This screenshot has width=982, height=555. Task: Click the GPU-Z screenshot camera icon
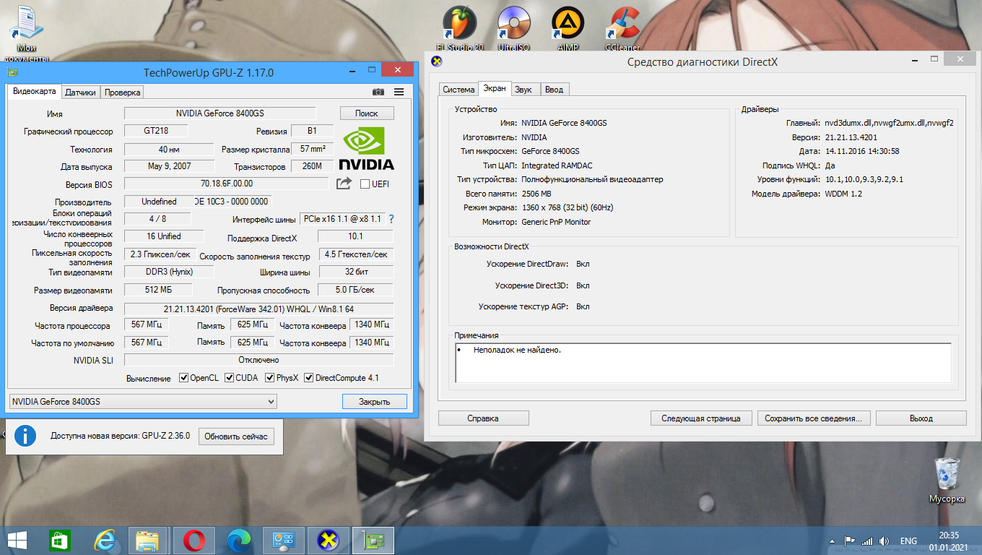pyautogui.click(x=378, y=92)
